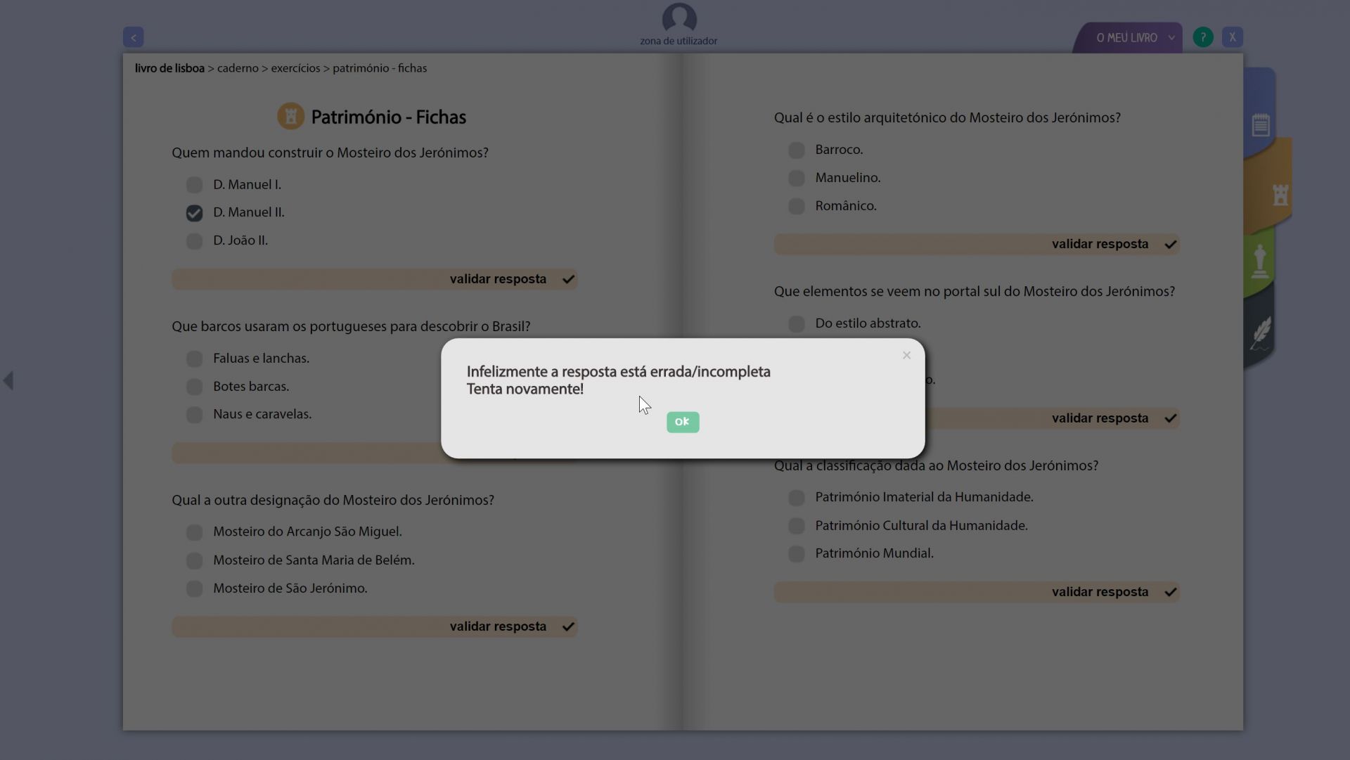1350x760 pixels.
Task: Choose Mosteiro de Santa Maria de Belém
Action: tap(195, 561)
